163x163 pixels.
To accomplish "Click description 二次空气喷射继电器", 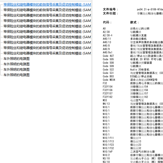I will pyautogui.click(x=142, y=152).
